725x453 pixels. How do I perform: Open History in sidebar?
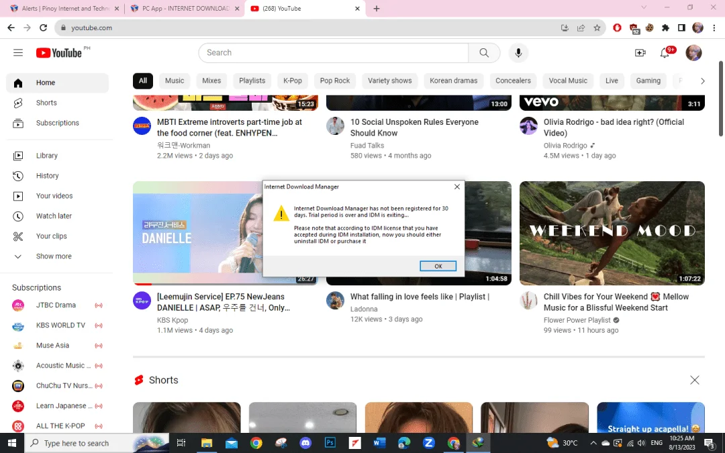tap(57, 176)
